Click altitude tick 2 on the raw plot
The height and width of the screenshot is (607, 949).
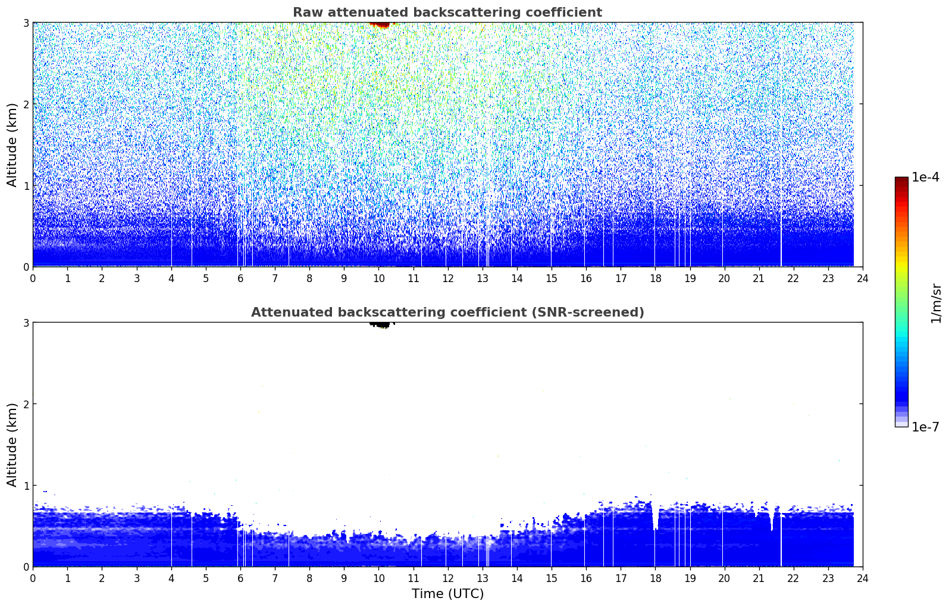[26, 104]
